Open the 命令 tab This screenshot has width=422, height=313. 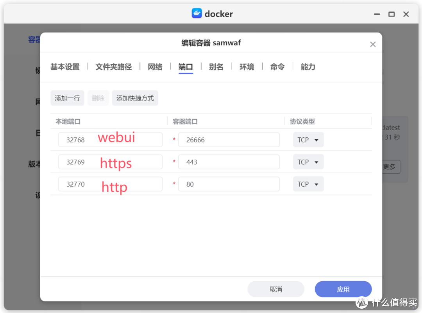pyautogui.click(x=277, y=67)
